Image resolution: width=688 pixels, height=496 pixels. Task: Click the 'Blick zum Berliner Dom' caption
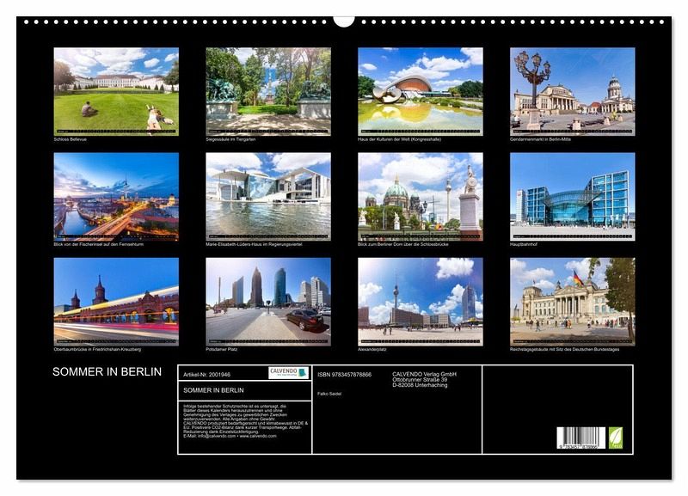click(x=403, y=244)
